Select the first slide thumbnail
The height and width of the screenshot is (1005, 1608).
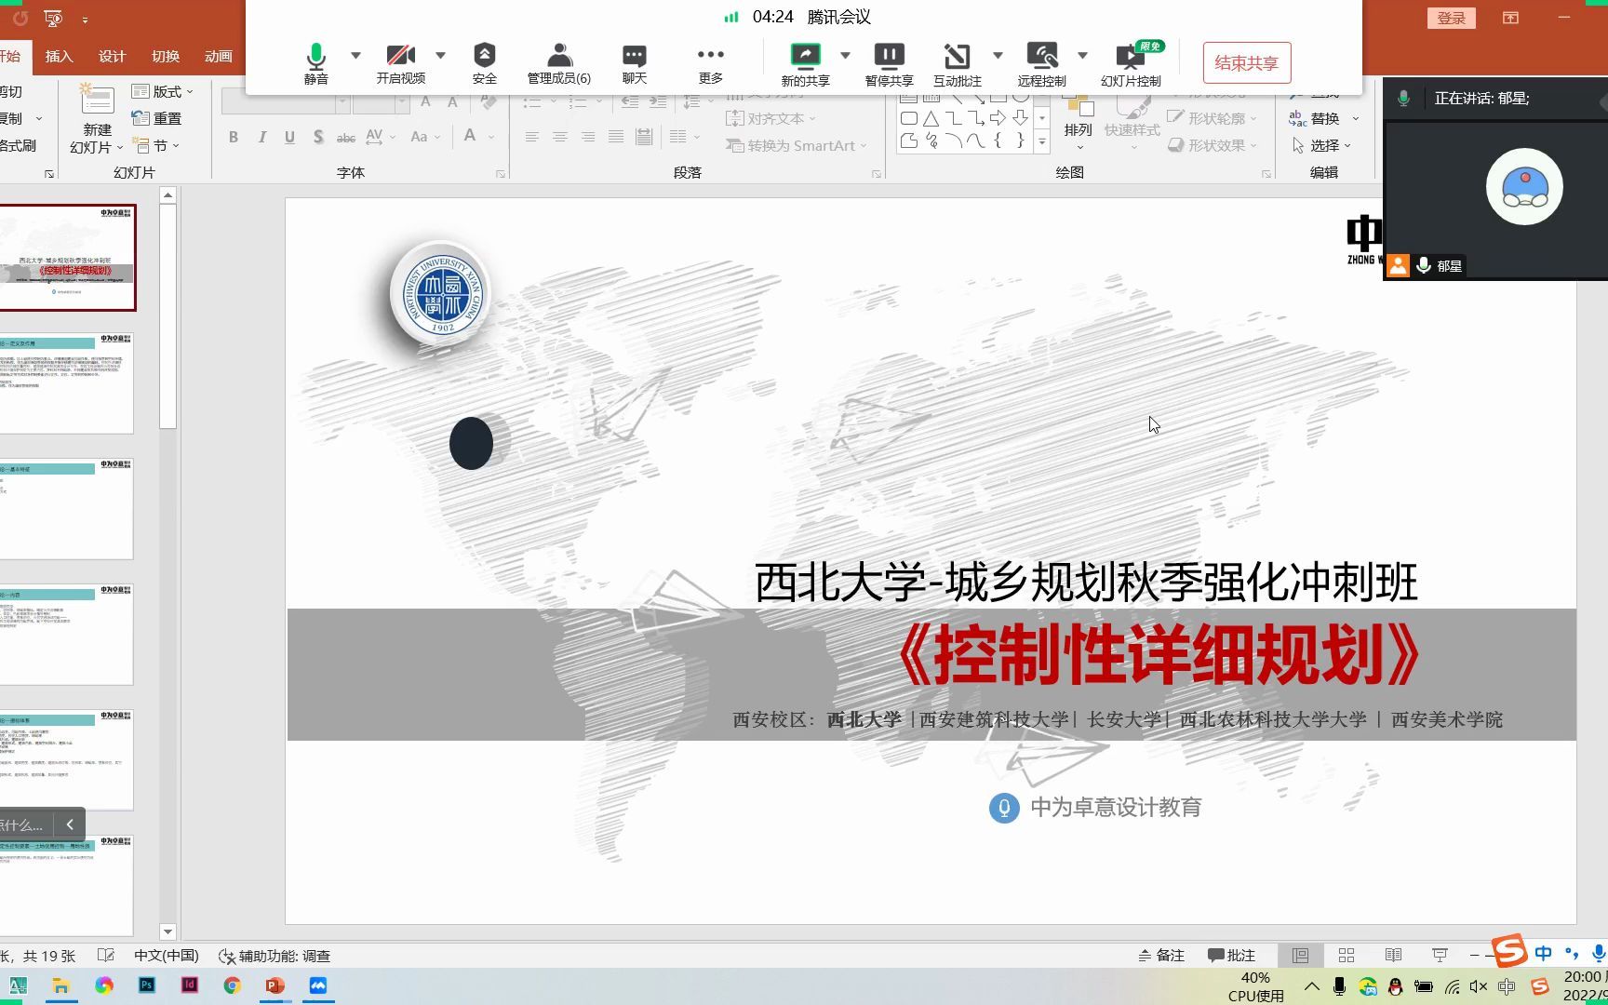[x=68, y=257]
